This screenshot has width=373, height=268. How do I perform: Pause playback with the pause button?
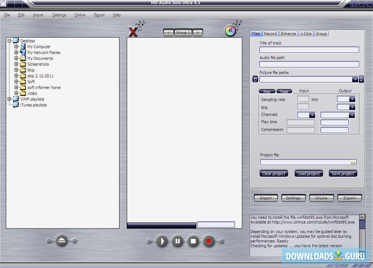click(177, 241)
